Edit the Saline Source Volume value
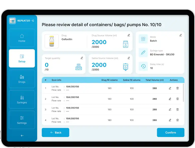 (129, 58)
